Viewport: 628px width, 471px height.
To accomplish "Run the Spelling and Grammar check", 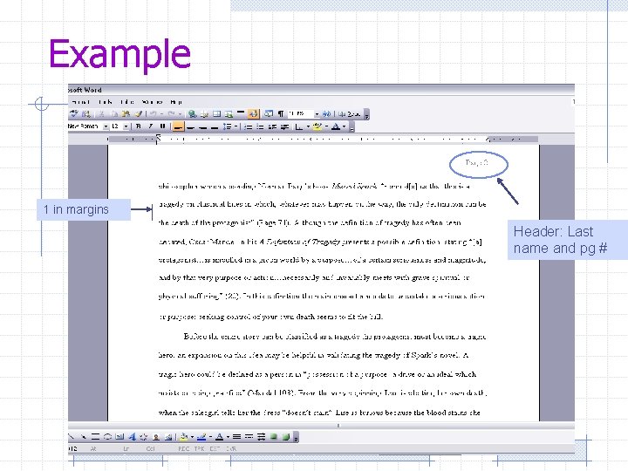I will pos(74,113).
